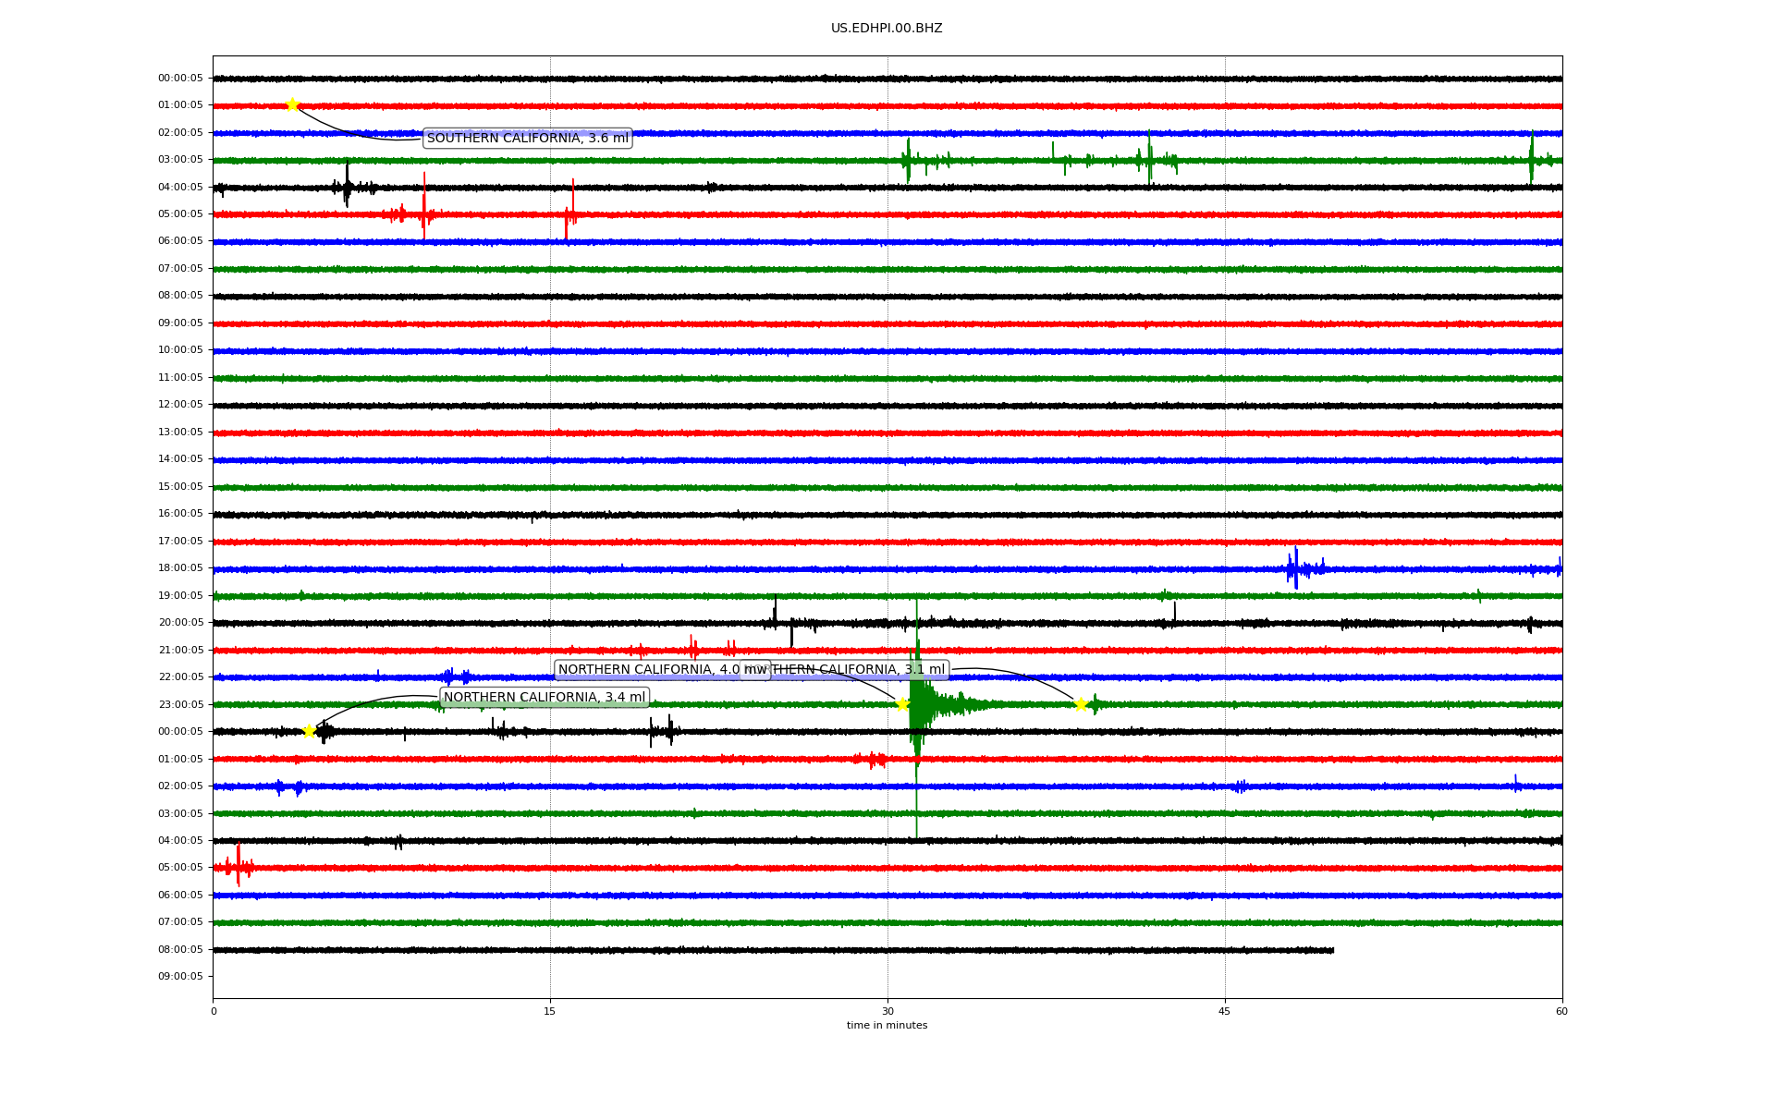Click the blue waveform burst on 18:00:05 trace
The image size is (1775, 1109).
click(x=1296, y=568)
